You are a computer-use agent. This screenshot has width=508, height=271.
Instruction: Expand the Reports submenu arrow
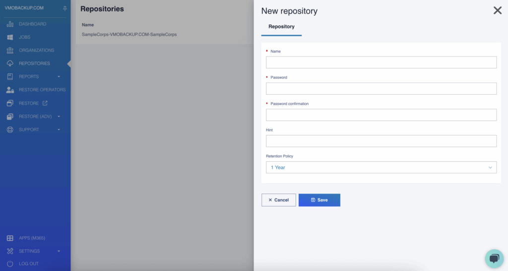(59, 77)
